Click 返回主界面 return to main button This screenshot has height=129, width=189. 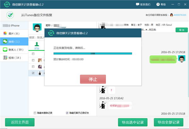tap(20, 122)
